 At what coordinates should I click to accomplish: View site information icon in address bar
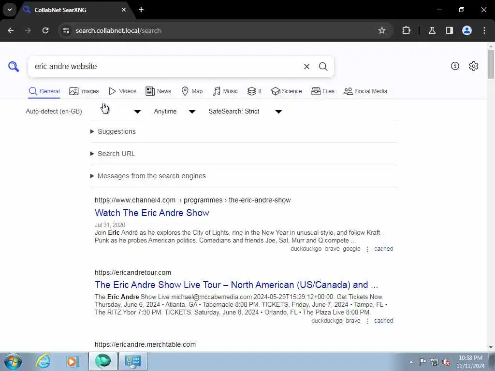66,30
